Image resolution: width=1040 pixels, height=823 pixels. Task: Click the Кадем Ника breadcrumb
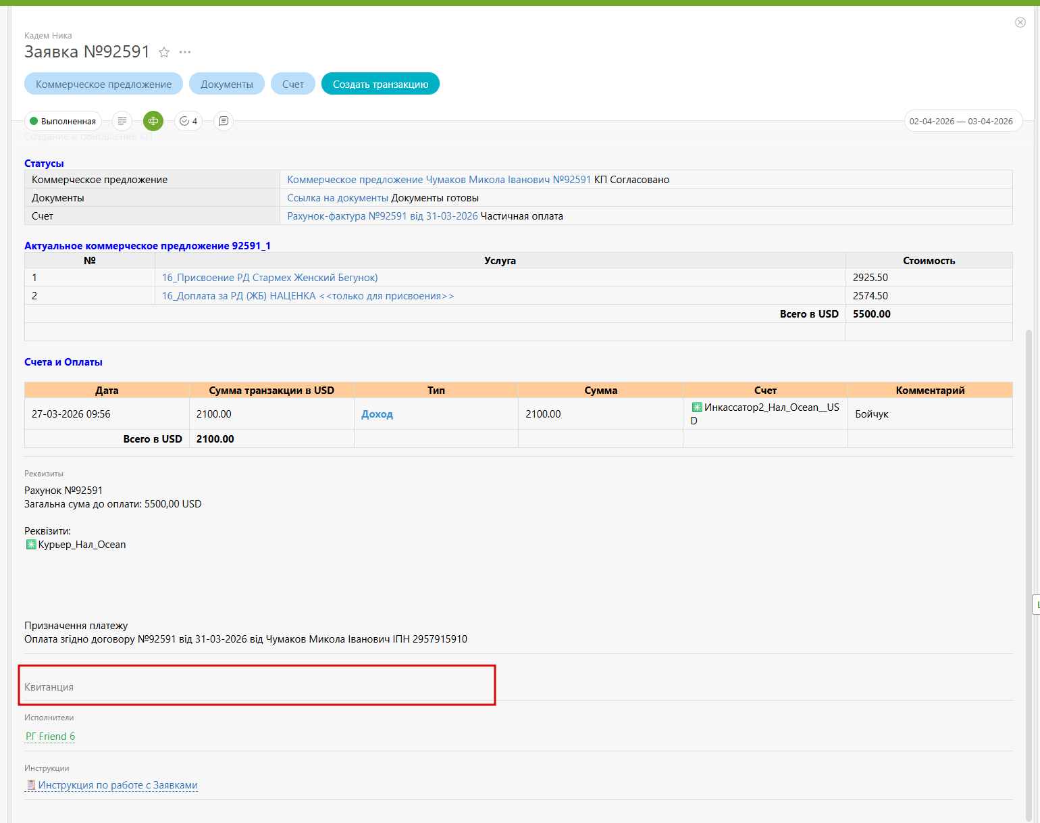(48, 35)
